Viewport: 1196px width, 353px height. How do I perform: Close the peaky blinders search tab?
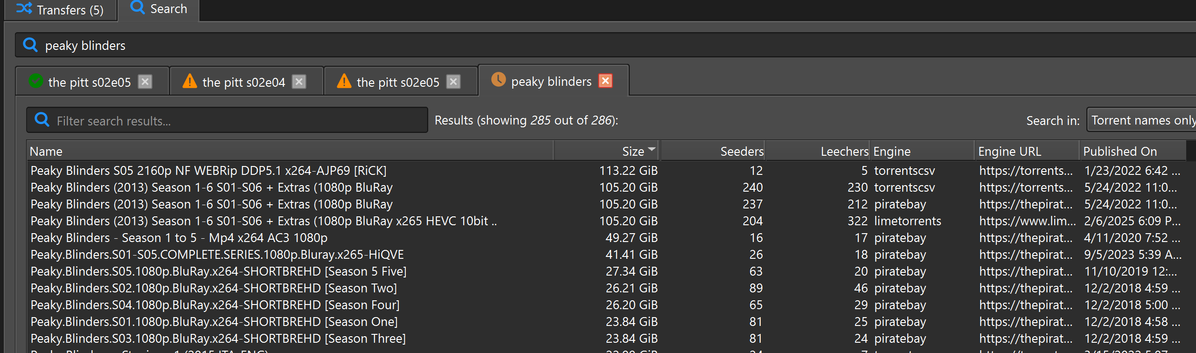(605, 81)
